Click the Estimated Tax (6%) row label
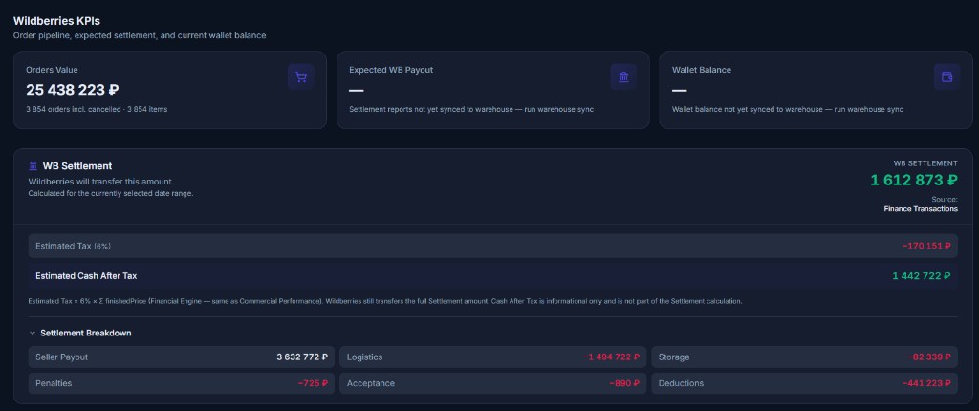Image resolution: width=979 pixels, height=411 pixels. (x=73, y=246)
